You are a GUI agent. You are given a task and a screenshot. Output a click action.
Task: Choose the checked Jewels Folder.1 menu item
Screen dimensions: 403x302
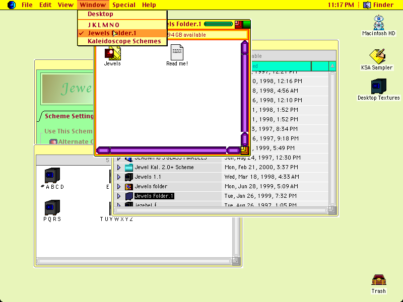click(122, 33)
